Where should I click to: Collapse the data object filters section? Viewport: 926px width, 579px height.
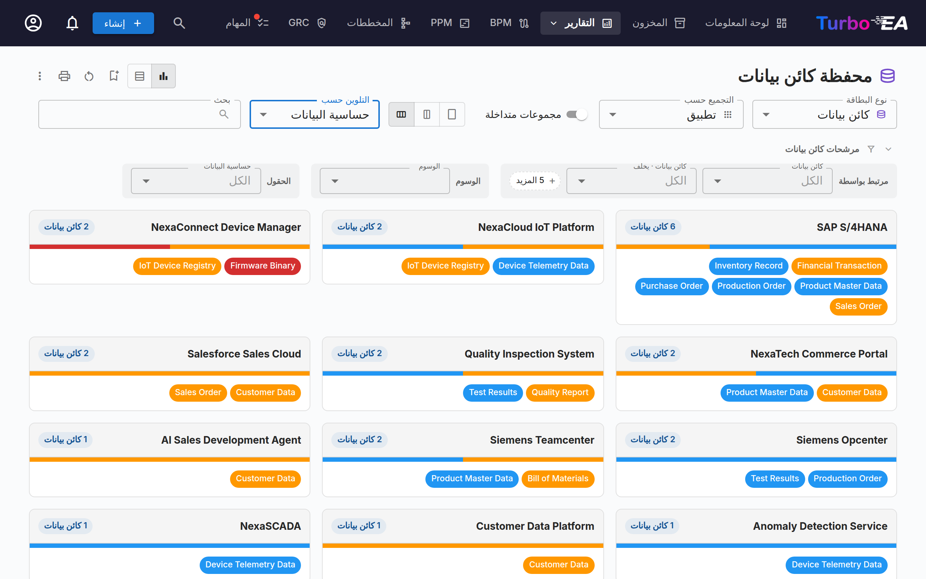[888, 149]
